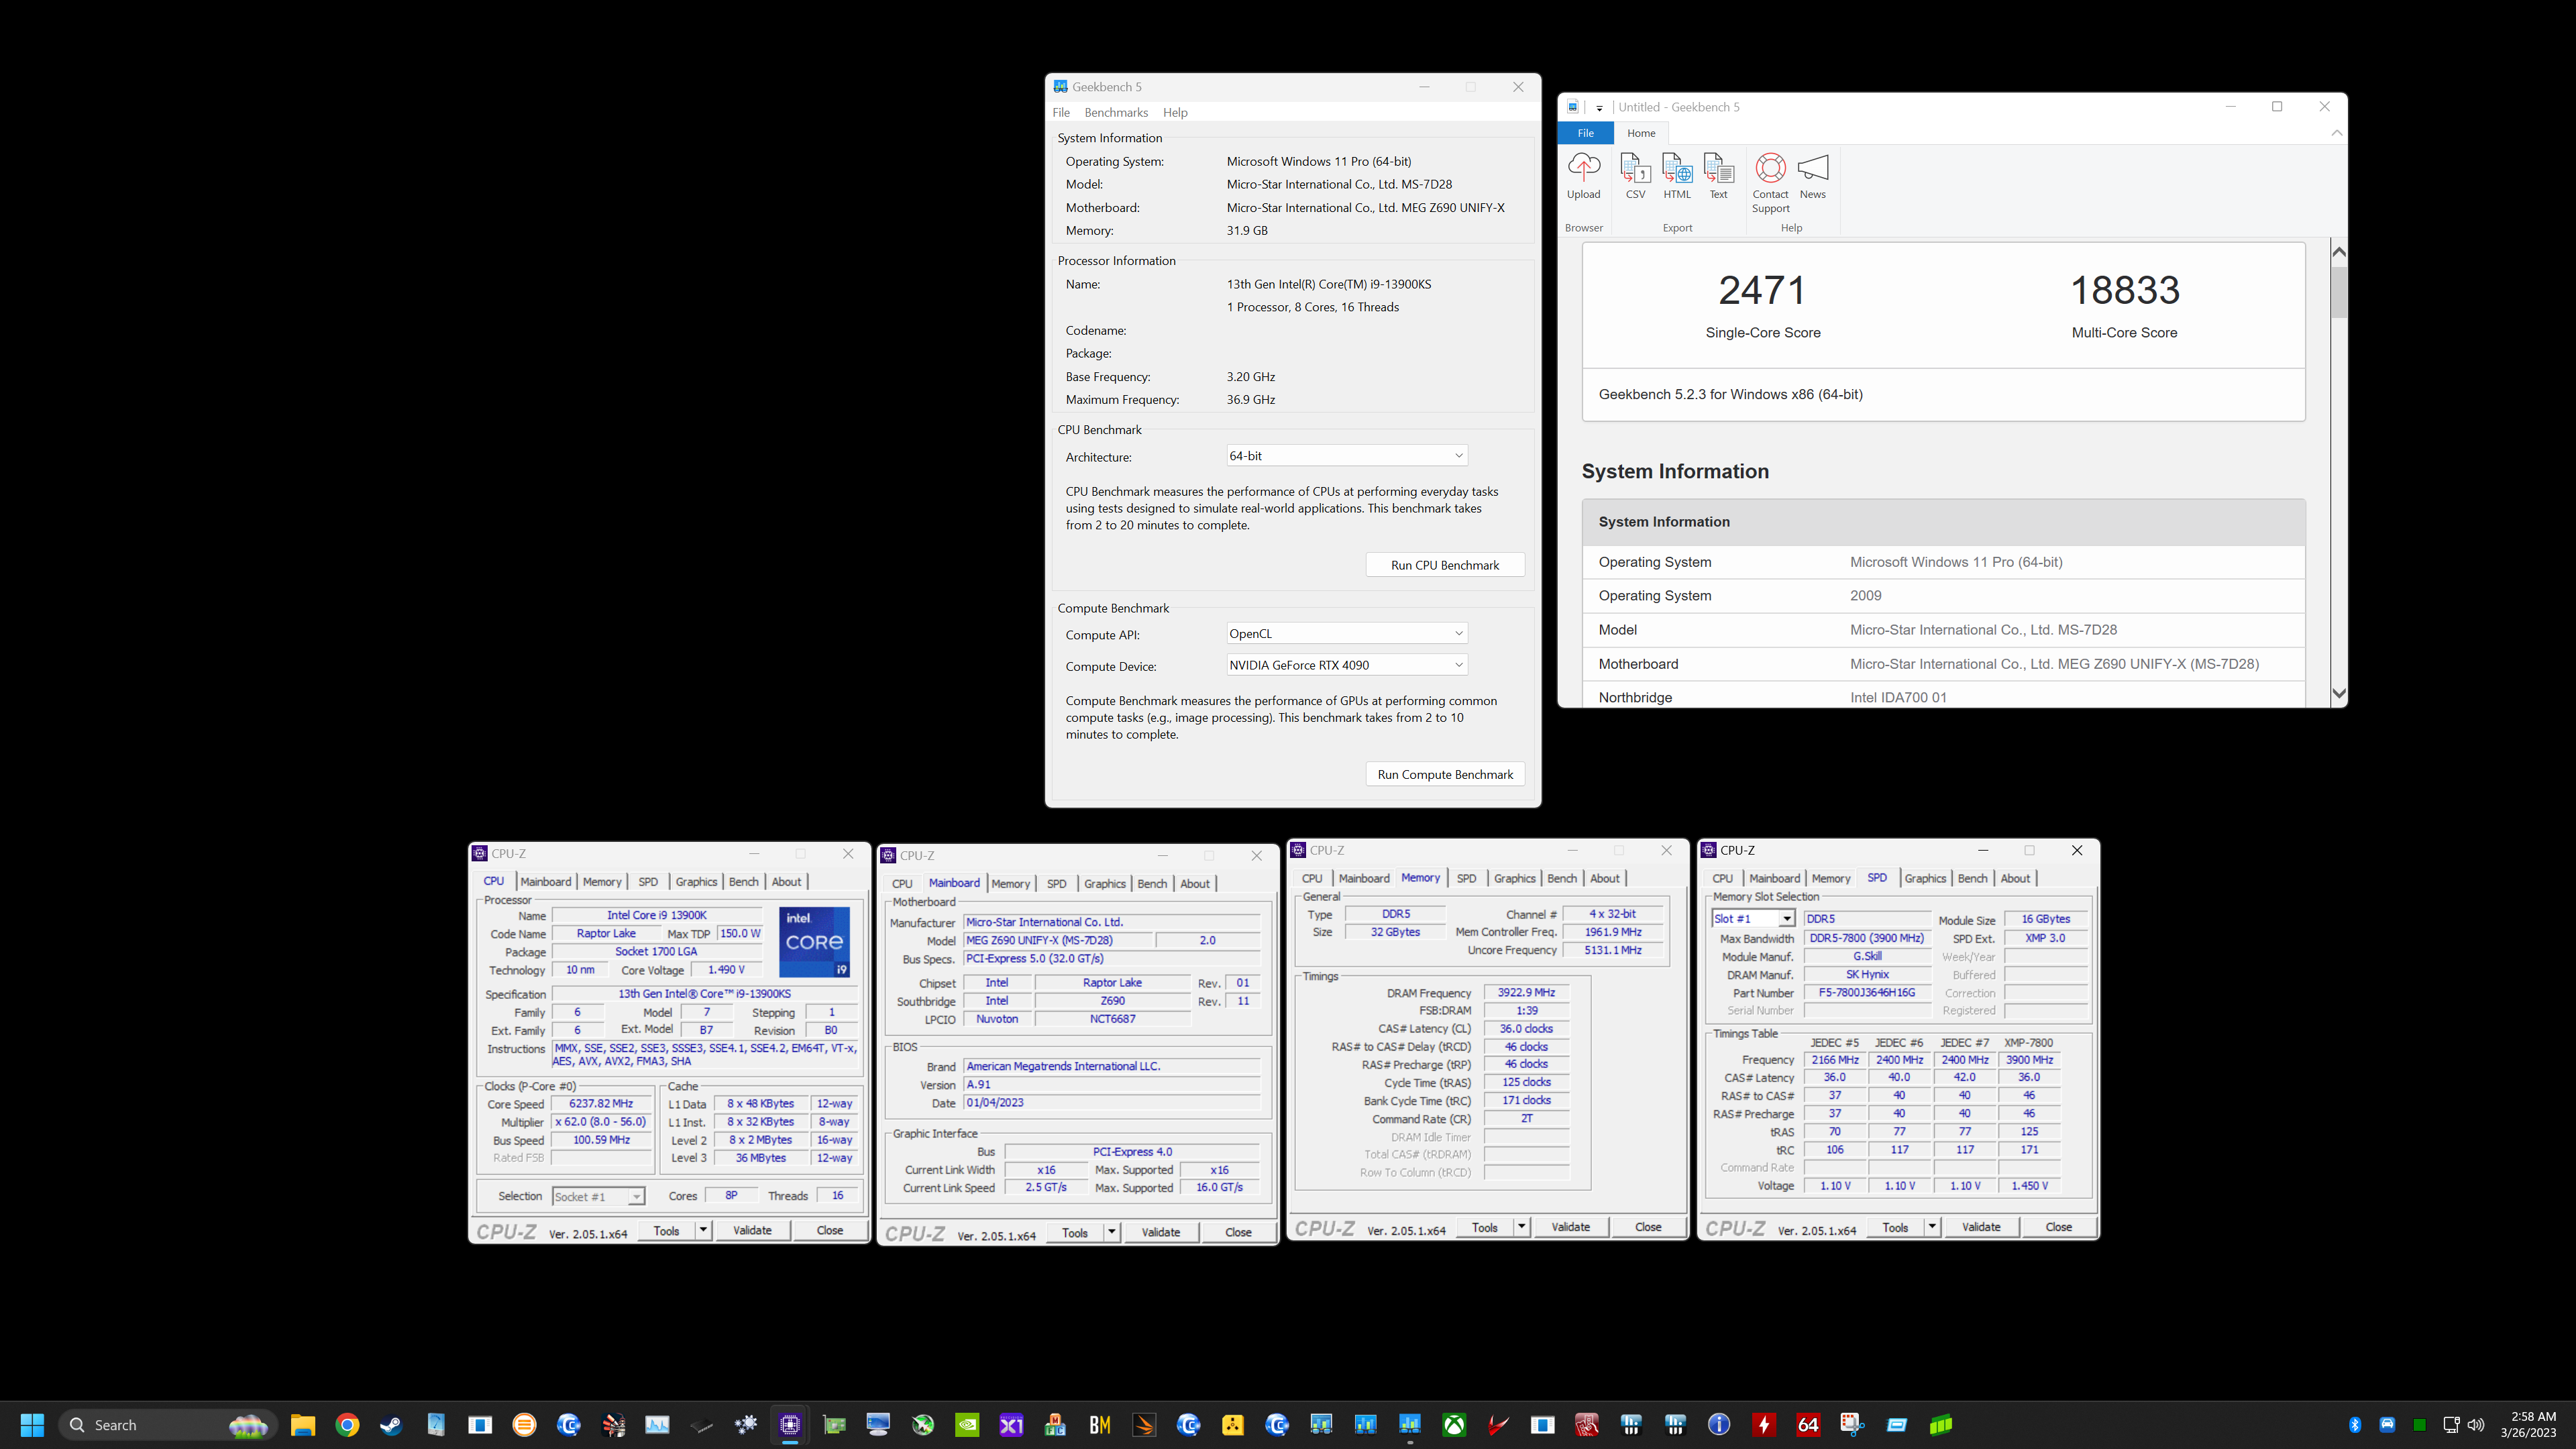Click the network tray icon
Viewport: 2576px width, 1449px height.
click(2450, 1425)
